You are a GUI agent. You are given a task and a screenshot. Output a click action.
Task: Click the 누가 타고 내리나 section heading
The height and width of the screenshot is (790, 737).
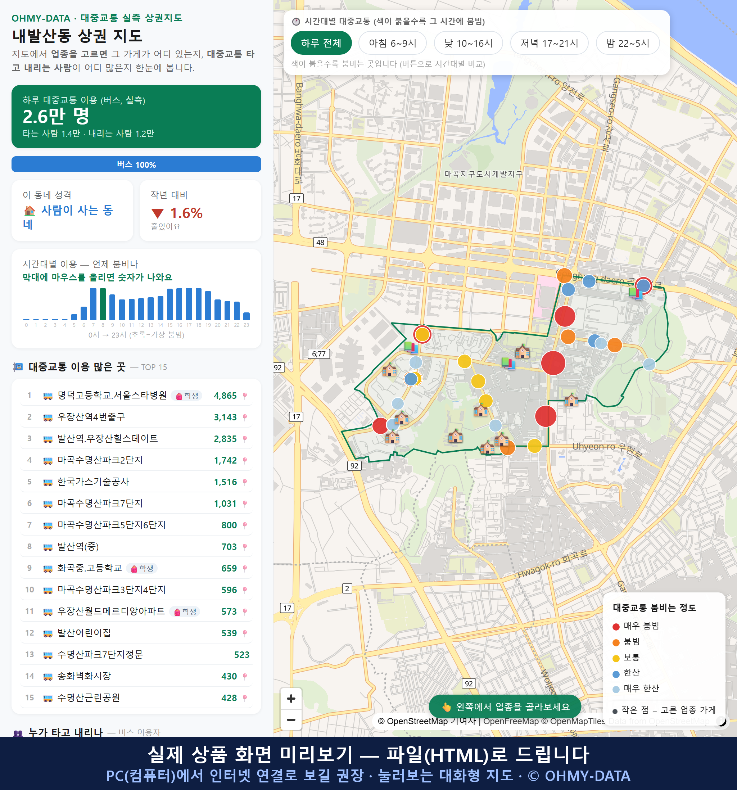[65, 732]
